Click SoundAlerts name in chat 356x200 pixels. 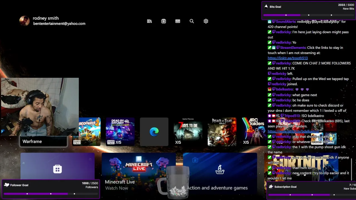click(x=286, y=22)
